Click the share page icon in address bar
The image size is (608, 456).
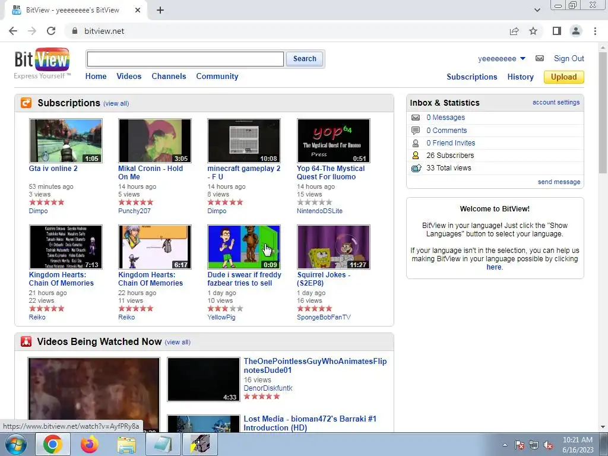click(x=514, y=31)
